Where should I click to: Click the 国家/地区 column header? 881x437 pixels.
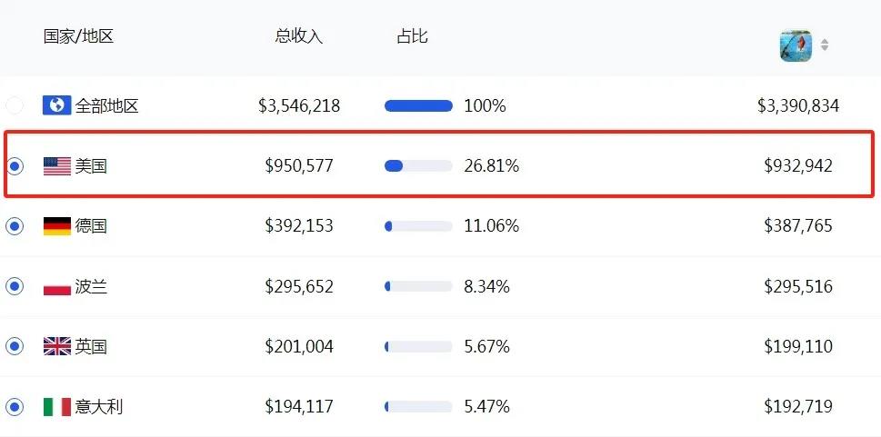click(x=79, y=36)
